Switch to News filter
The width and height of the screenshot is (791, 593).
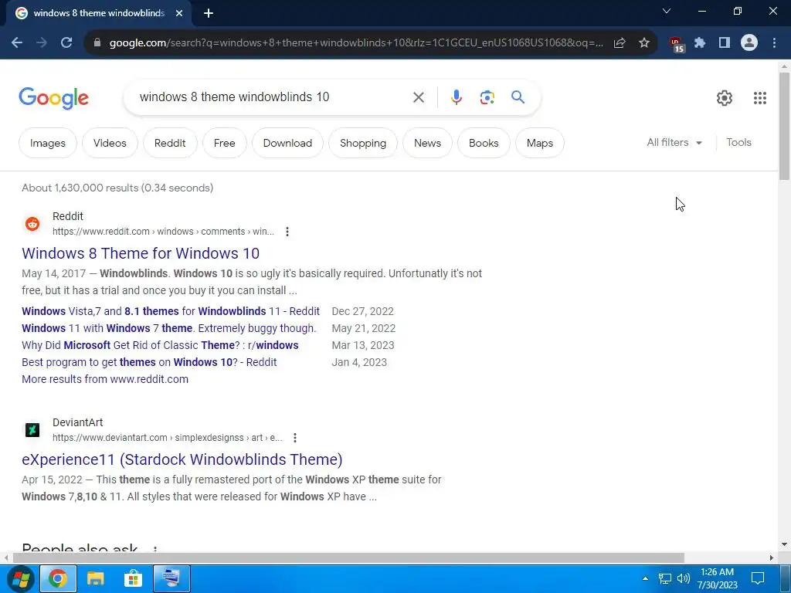pyautogui.click(x=427, y=143)
